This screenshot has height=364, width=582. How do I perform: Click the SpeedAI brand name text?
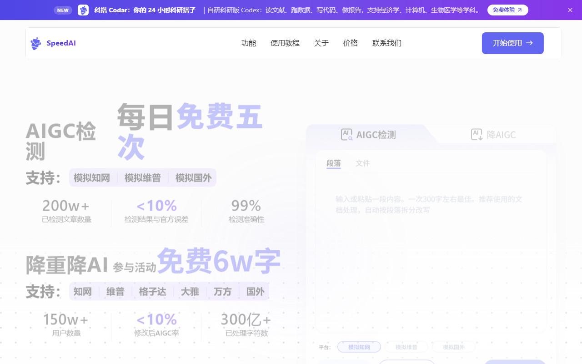click(x=61, y=43)
